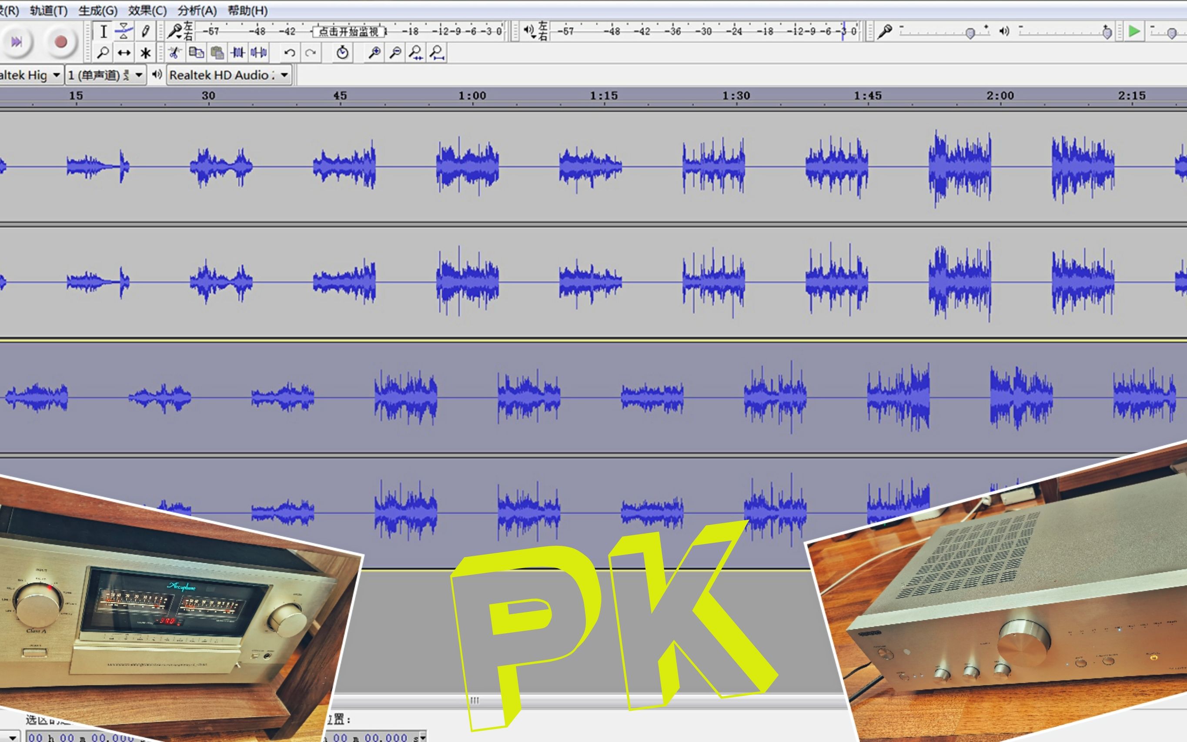Adjust the playback speed slider handle
1187x742 pixels.
(1172, 33)
